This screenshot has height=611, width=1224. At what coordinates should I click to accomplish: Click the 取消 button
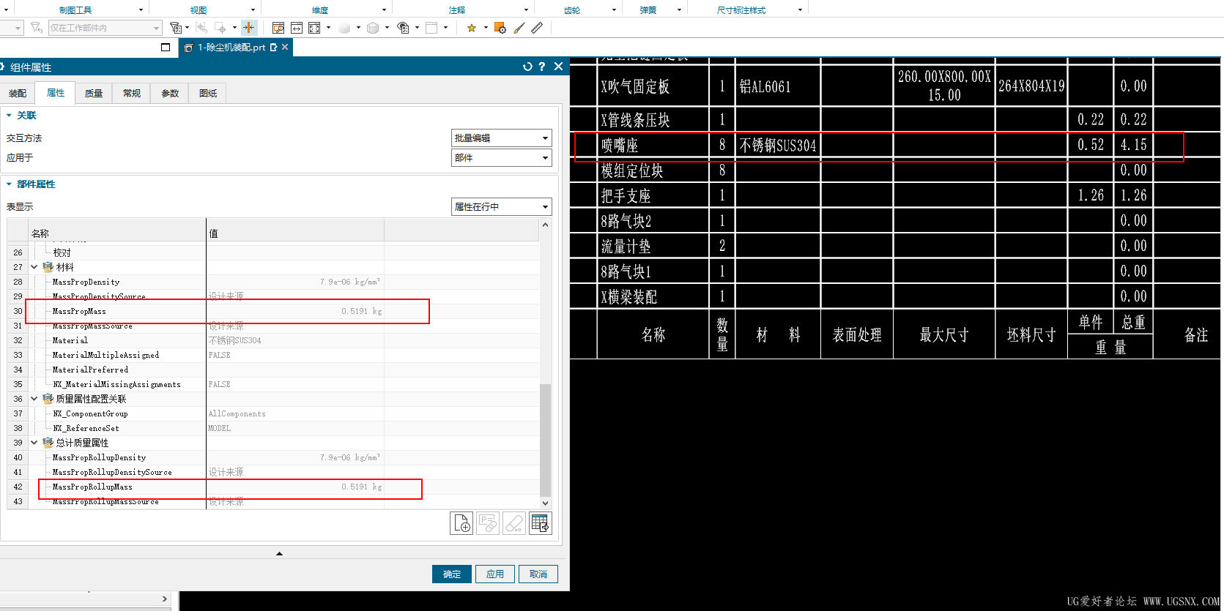point(538,574)
